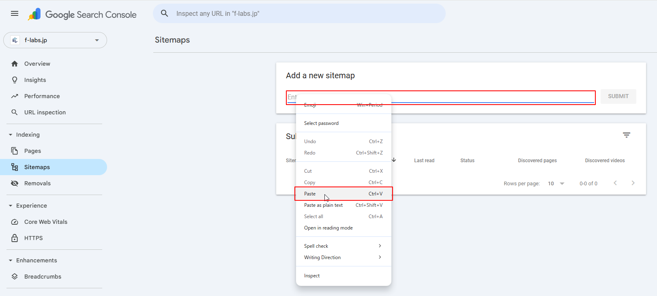
Task: Click the Overview home icon
Action: [x=15, y=64]
